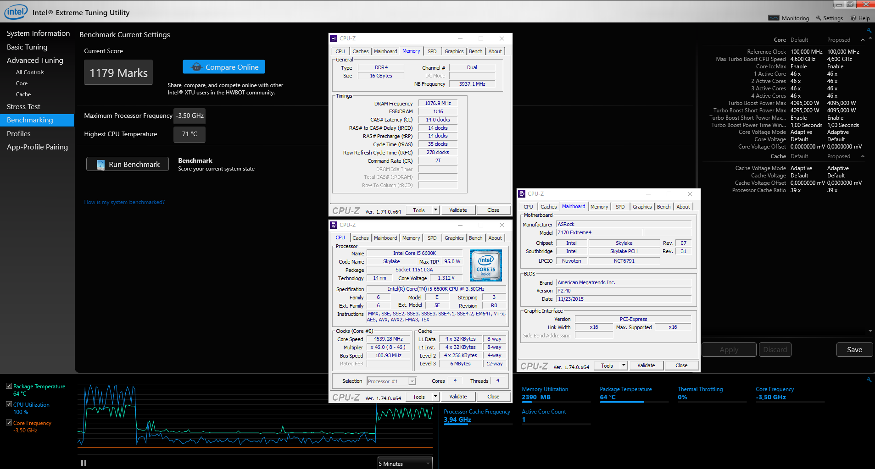Minimize the CPU-Z CPU window
This screenshot has width=875, height=469.
pos(460,225)
